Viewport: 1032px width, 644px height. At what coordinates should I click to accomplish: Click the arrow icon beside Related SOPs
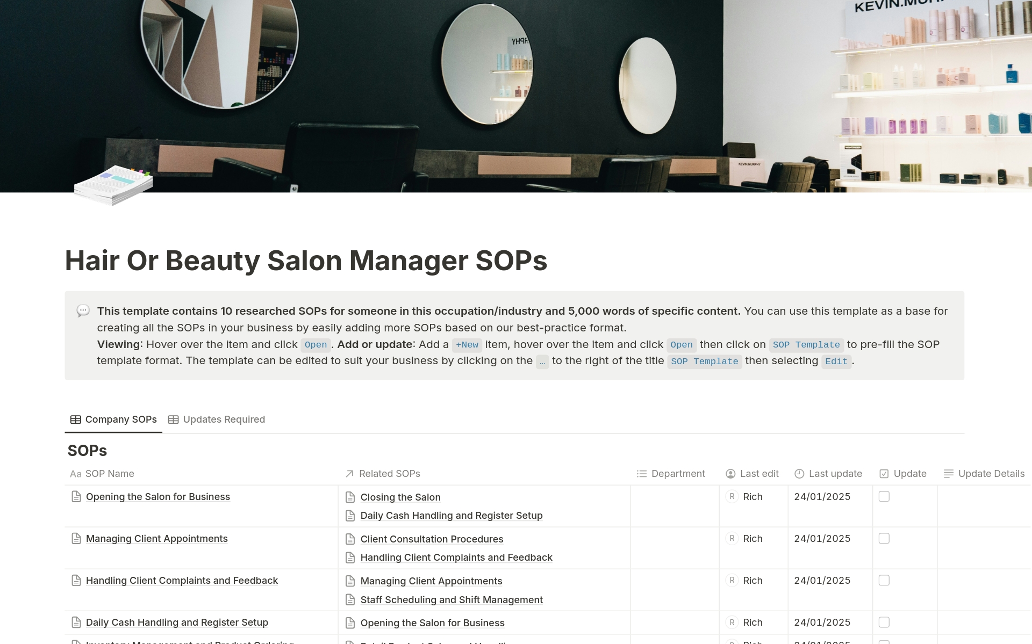point(348,474)
